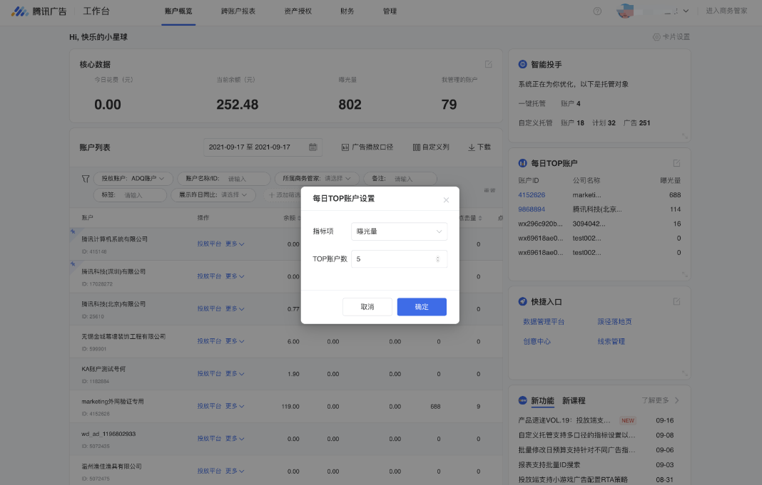Click the 取消 button
The width and height of the screenshot is (762, 485).
click(x=367, y=307)
